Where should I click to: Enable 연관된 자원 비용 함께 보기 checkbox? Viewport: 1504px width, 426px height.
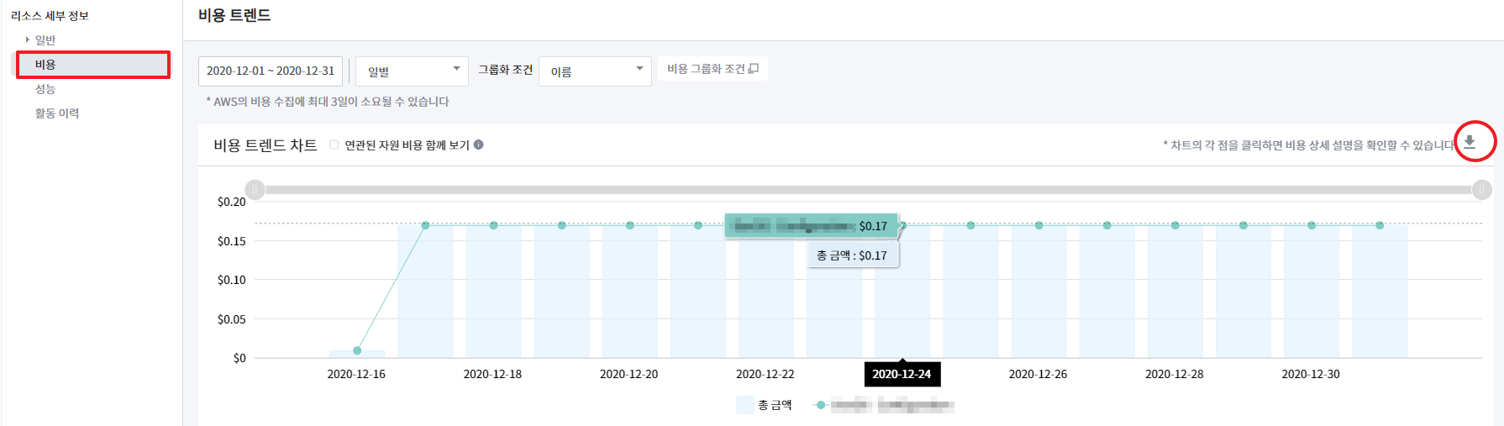coord(334,145)
